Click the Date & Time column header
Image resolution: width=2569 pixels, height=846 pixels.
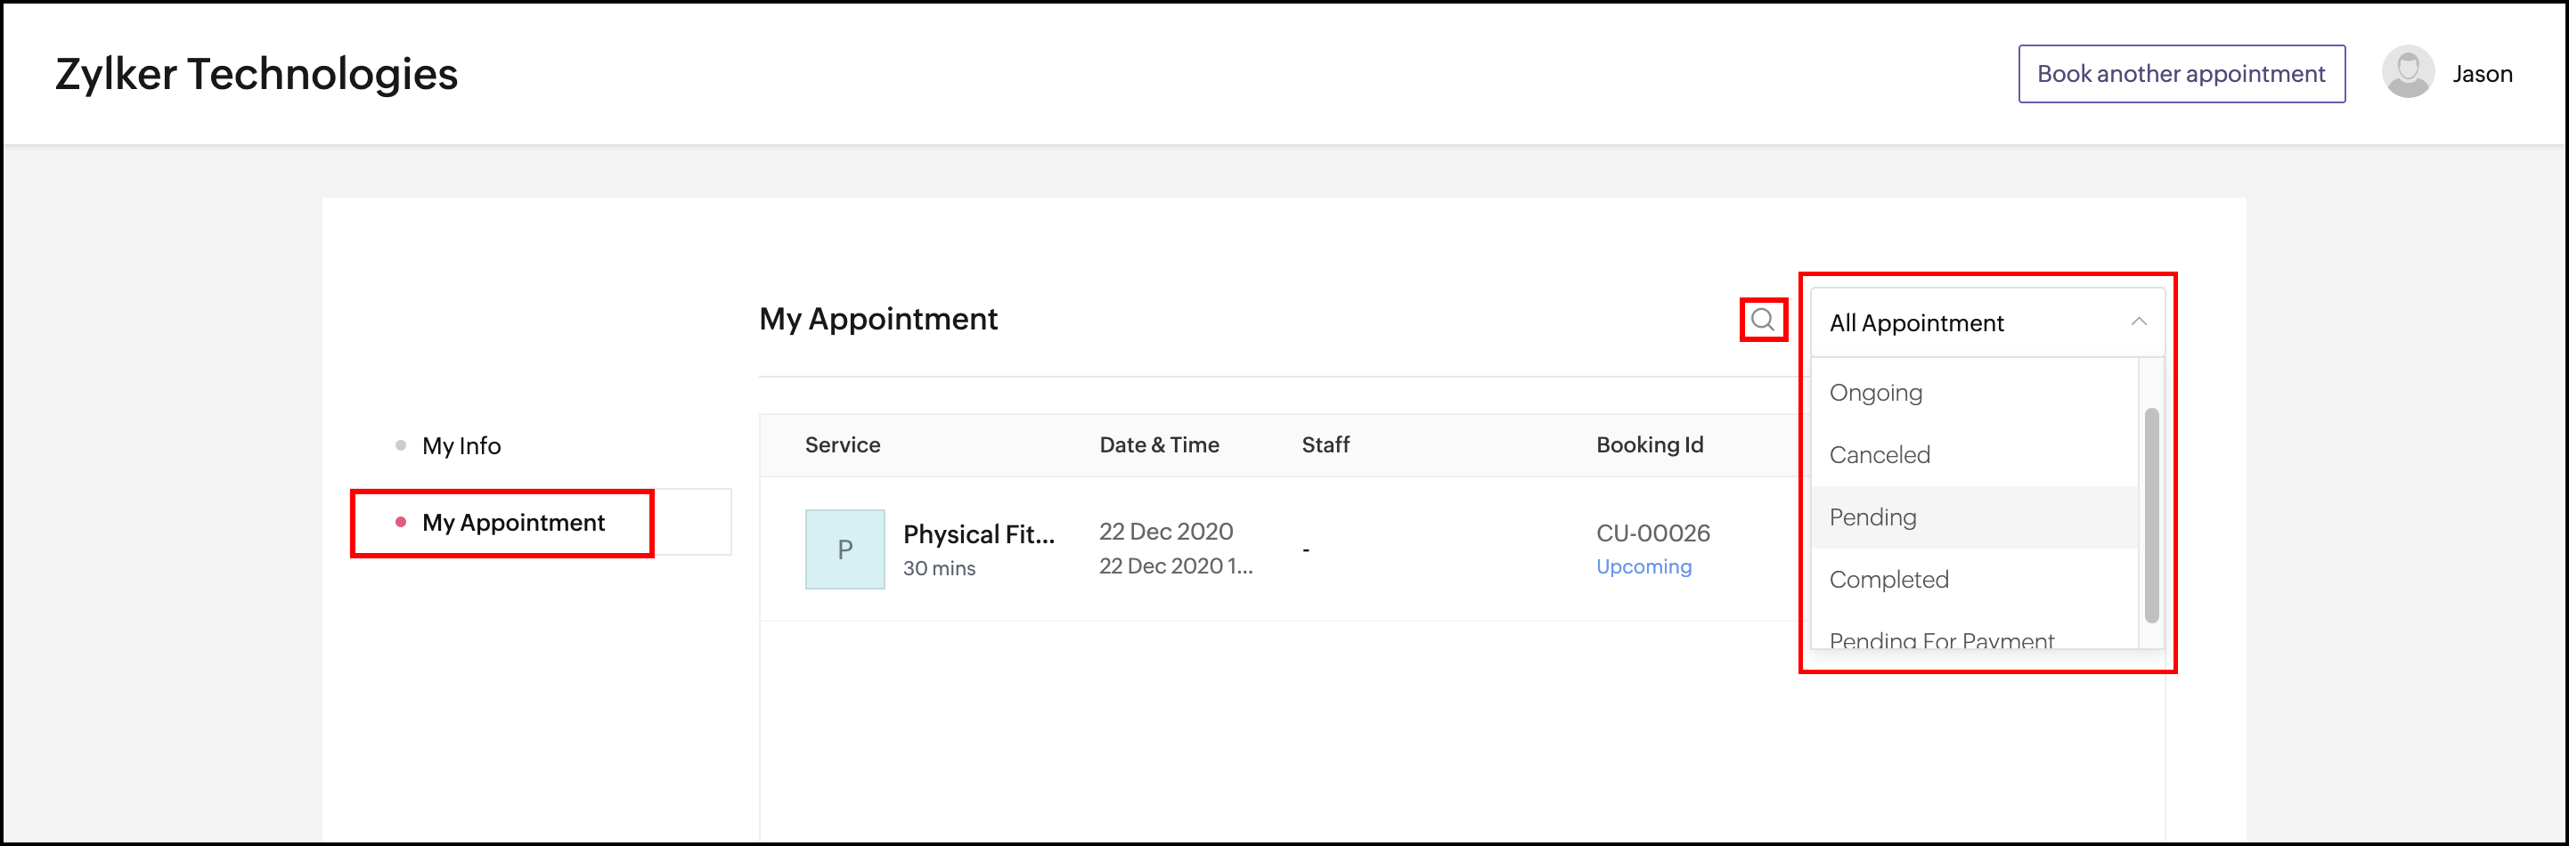point(1159,445)
